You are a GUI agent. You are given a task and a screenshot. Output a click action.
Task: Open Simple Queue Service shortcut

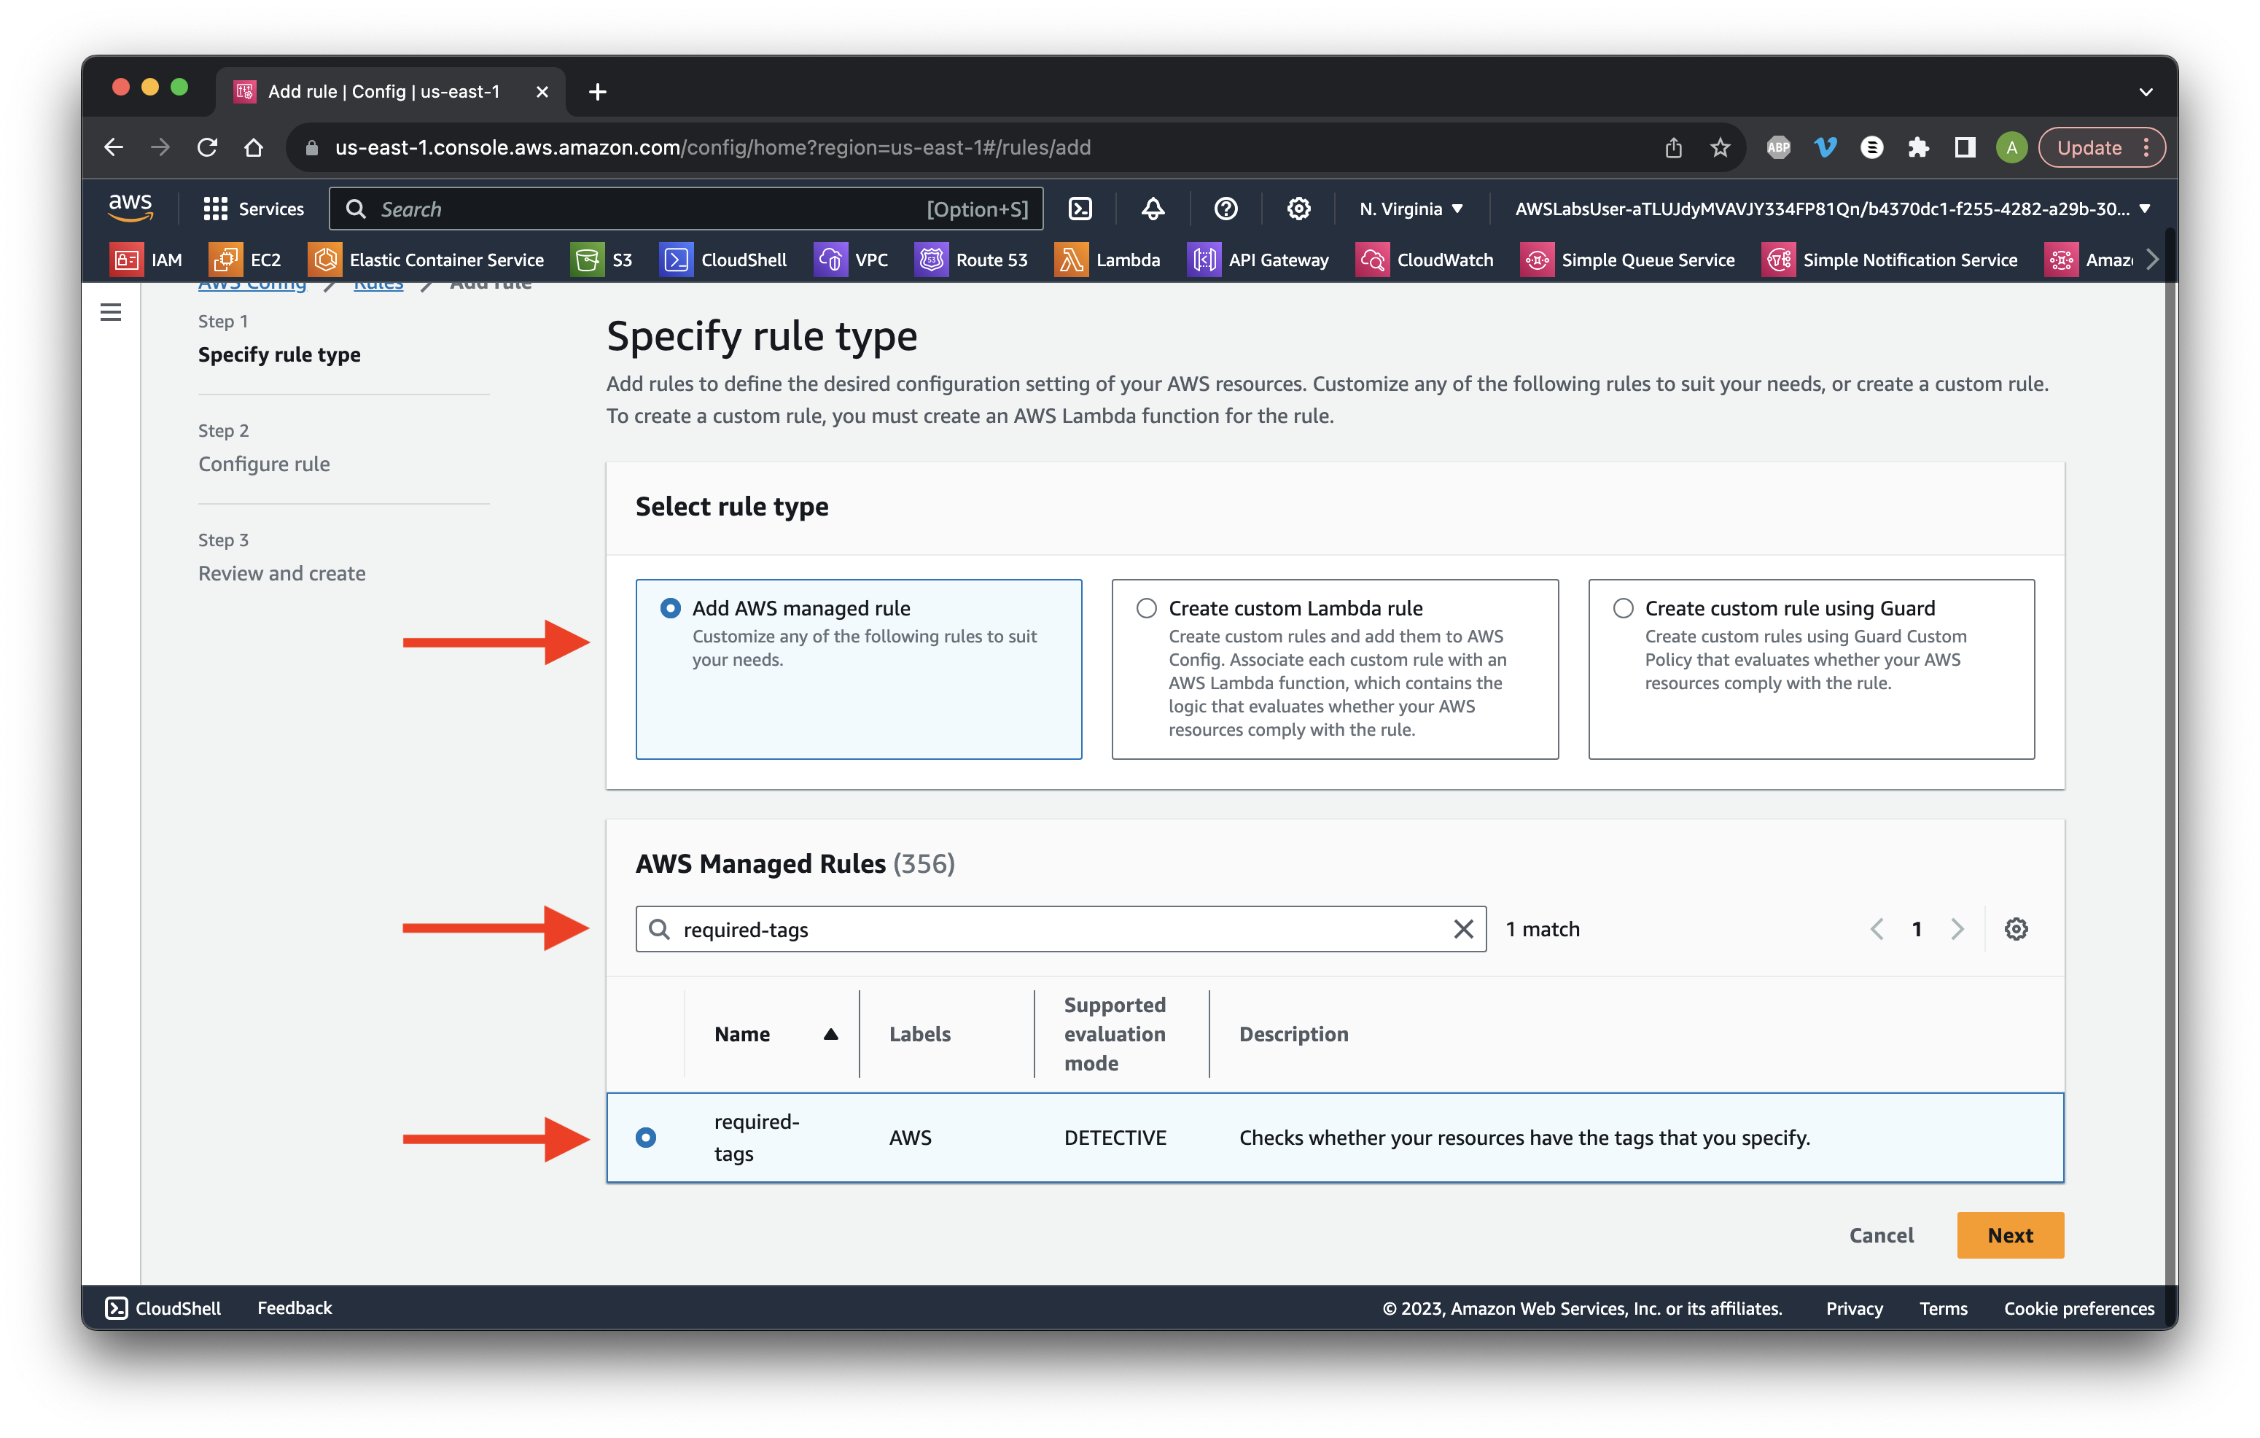click(1627, 259)
